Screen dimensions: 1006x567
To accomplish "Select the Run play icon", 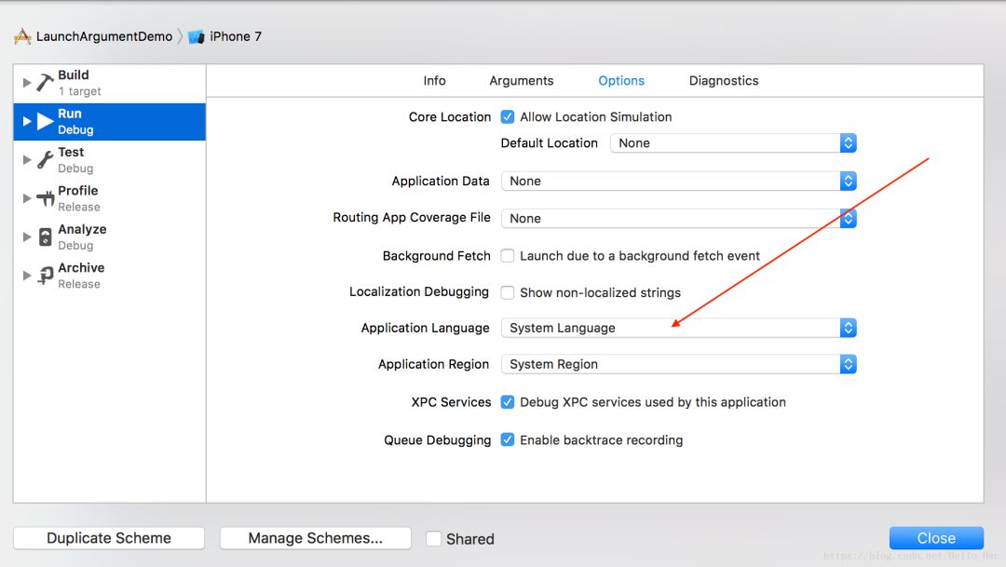I will 45,121.
